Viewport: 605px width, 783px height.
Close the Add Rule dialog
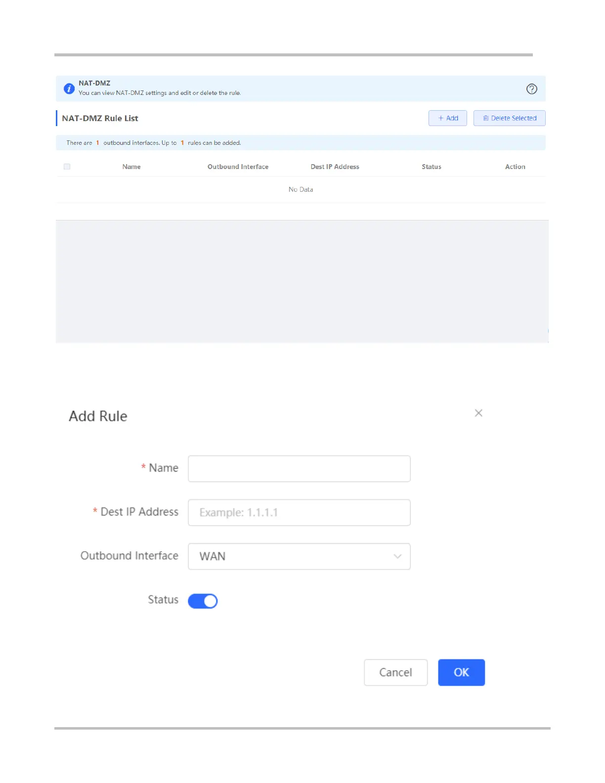click(x=478, y=413)
